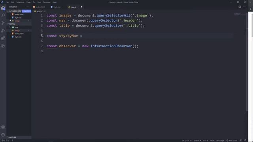This screenshot has height=142, width=253.
Task: Switch to the style.css editor tab
Action: [x=57, y=7]
